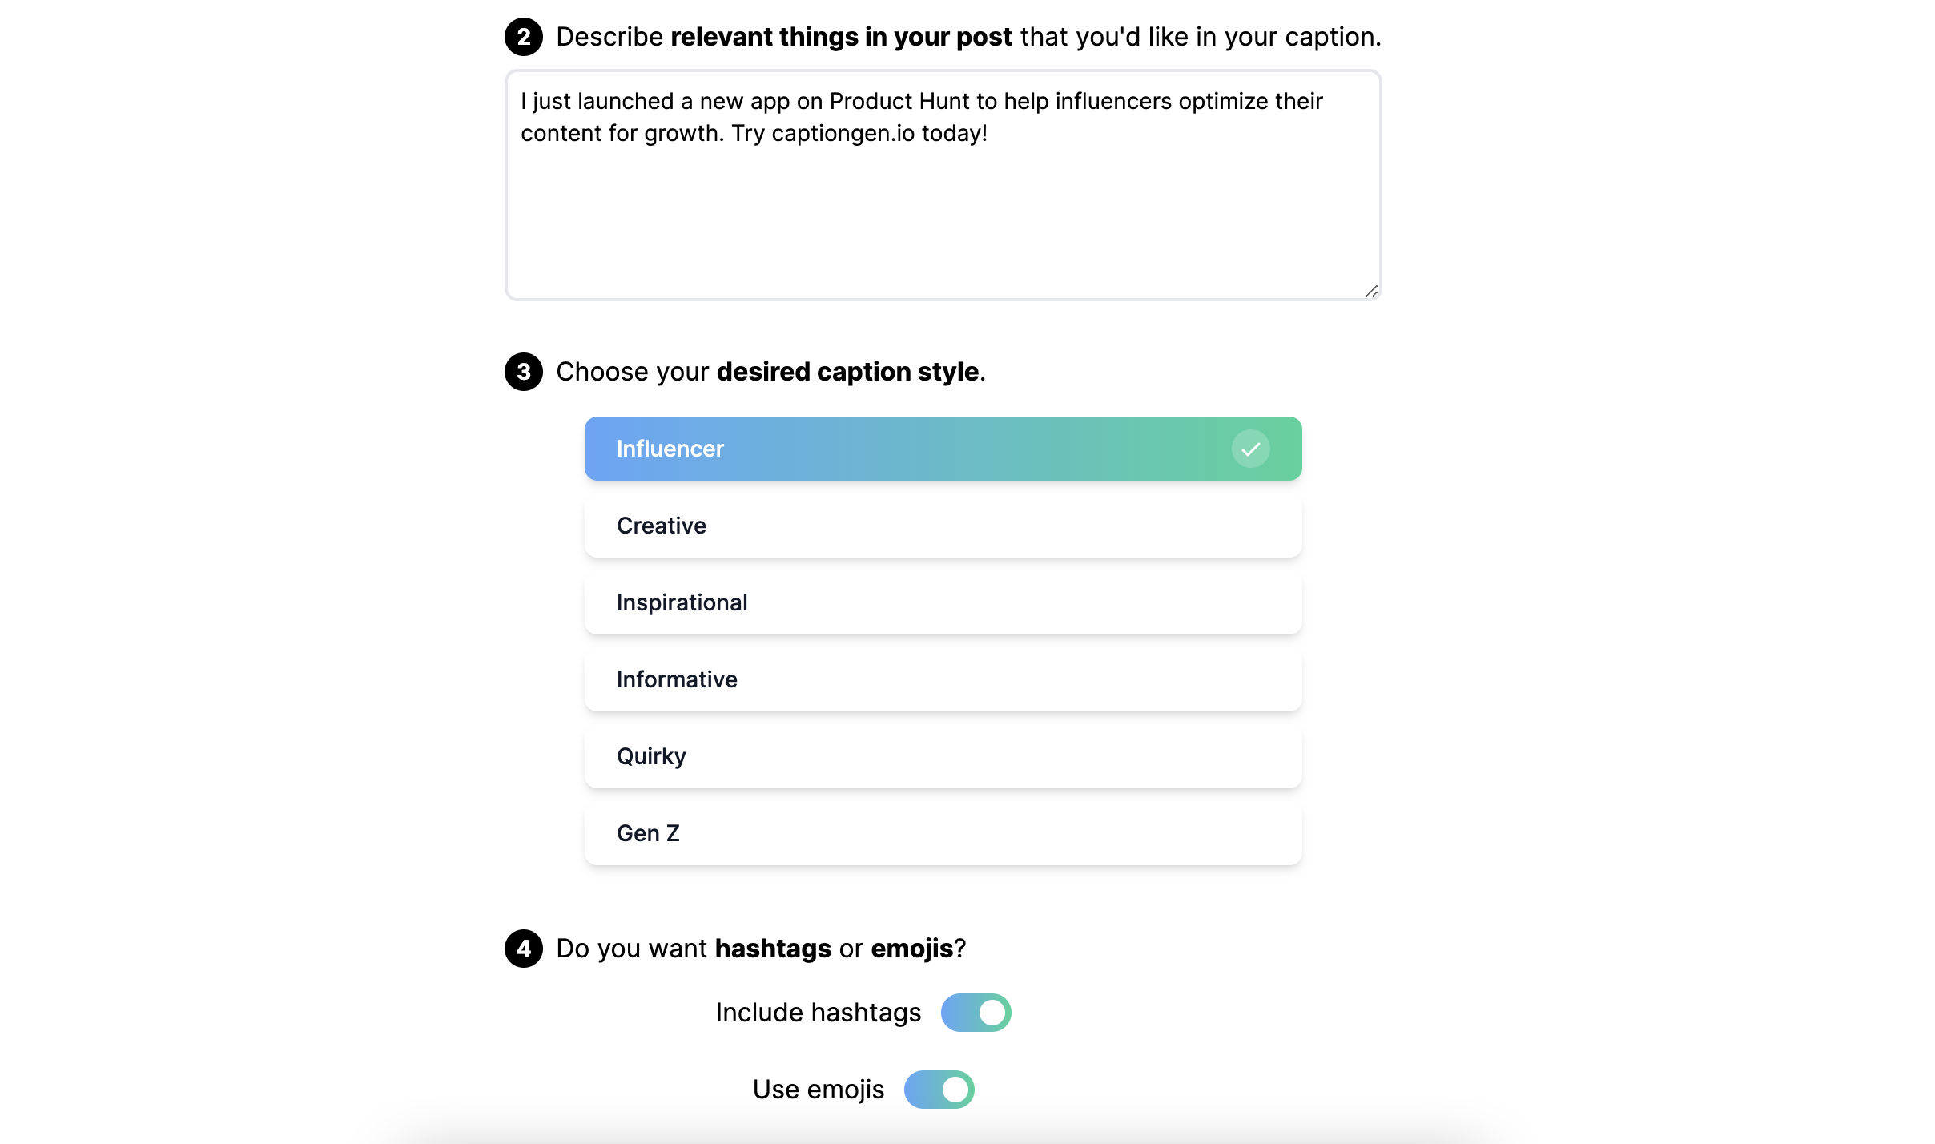Pick the Informative caption style

[943, 679]
